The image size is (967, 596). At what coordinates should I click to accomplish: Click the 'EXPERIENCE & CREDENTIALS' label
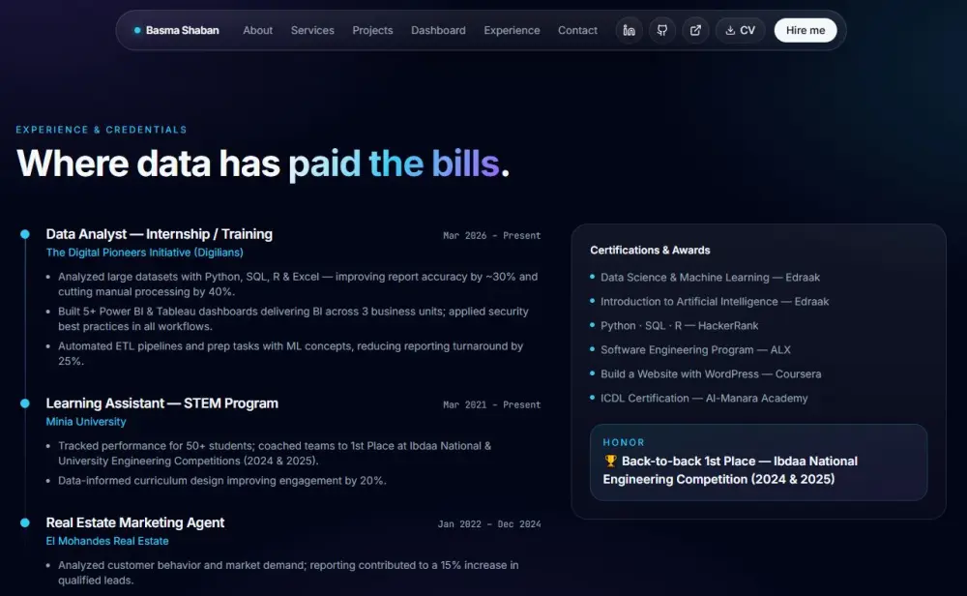pyautogui.click(x=102, y=130)
